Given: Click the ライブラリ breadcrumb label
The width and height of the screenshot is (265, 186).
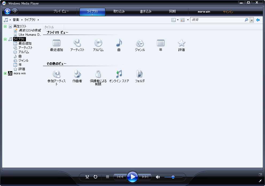Looking at the screenshot, I should pos(30,20).
